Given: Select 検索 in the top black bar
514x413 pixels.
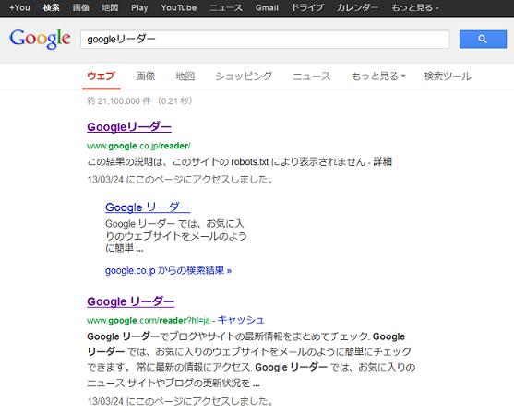Looking at the screenshot, I should tap(52, 7).
